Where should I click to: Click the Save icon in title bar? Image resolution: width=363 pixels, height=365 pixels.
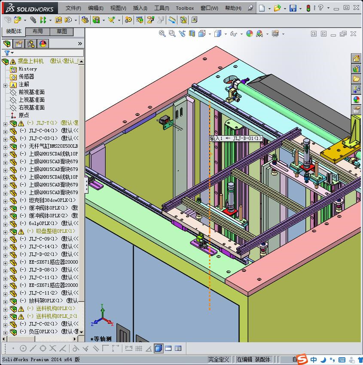[x=293, y=8]
